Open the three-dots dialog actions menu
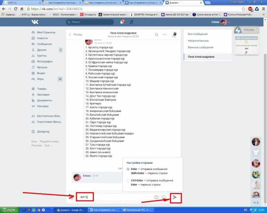 (165, 35)
